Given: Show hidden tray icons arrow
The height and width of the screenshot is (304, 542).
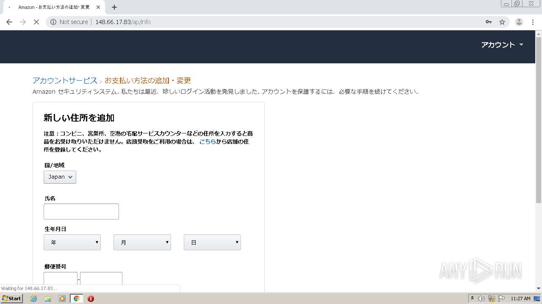Looking at the screenshot, I should (473, 299).
